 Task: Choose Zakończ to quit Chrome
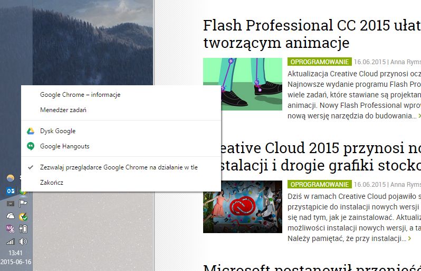click(121, 183)
